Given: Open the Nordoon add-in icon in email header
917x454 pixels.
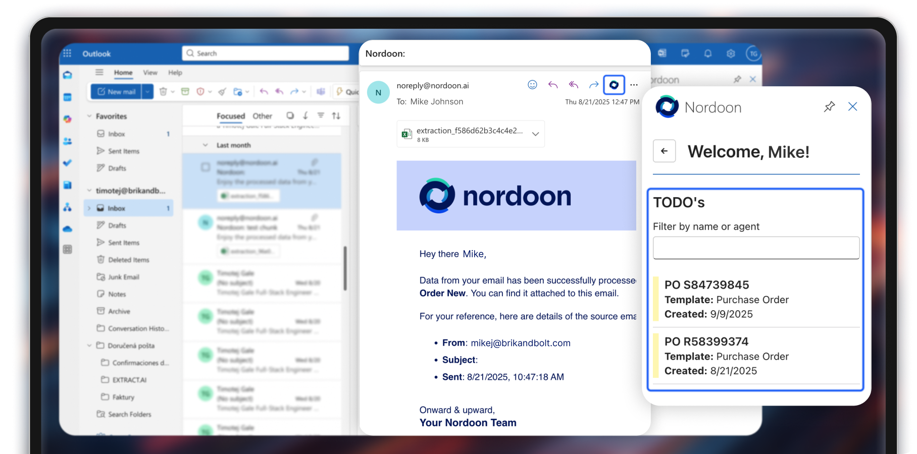Looking at the screenshot, I should pos(614,85).
